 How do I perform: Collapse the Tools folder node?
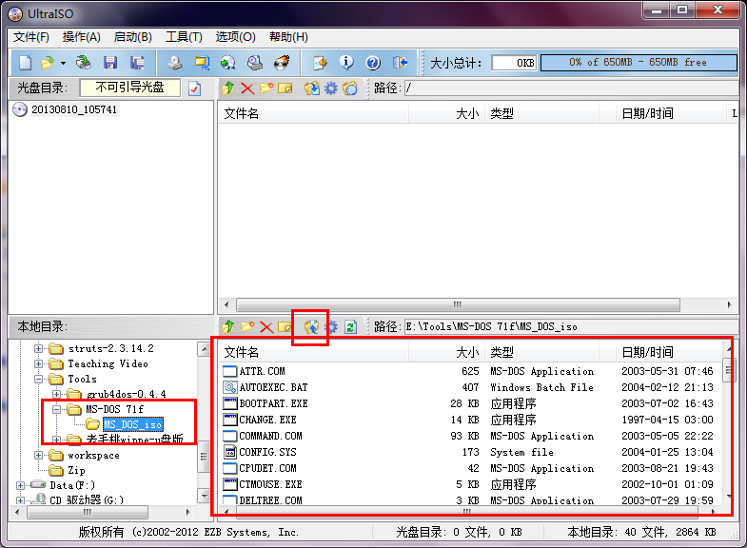click(39, 379)
